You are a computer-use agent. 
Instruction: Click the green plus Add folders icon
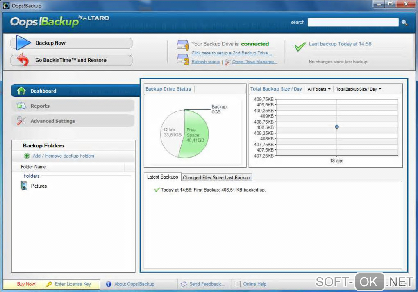point(27,156)
